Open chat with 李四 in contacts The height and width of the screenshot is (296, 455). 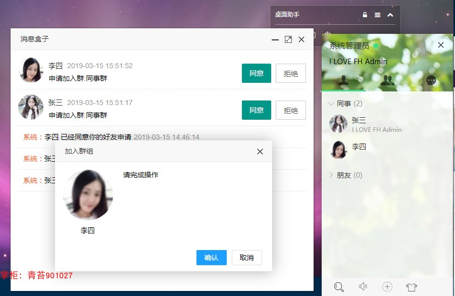tap(387, 150)
